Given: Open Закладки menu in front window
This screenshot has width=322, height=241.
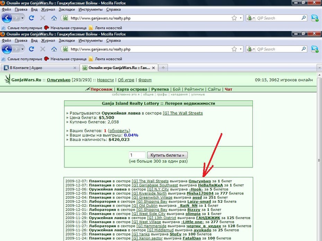Looking at the screenshot, I should pos(67,40).
